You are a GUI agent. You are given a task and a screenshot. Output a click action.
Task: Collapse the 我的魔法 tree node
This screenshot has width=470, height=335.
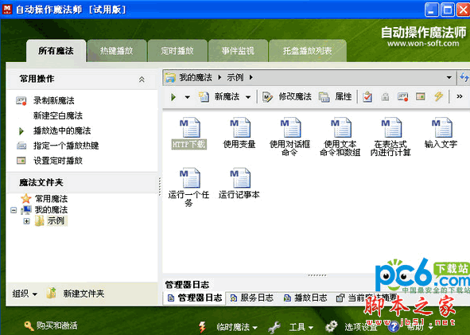coord(14,210)
